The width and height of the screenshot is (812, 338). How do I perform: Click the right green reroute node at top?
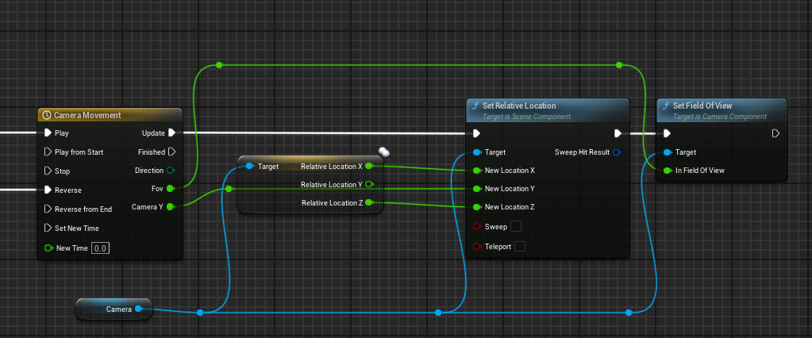pos(619,65)
